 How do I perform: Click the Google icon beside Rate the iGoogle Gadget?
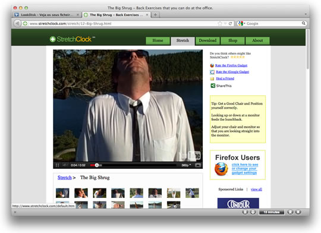point(212,72)
